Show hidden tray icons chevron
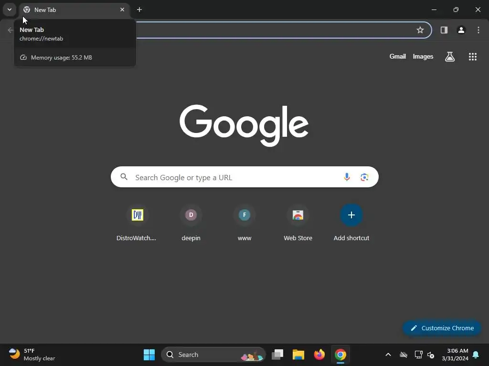 pyautogui.click(x=388, y=355)
